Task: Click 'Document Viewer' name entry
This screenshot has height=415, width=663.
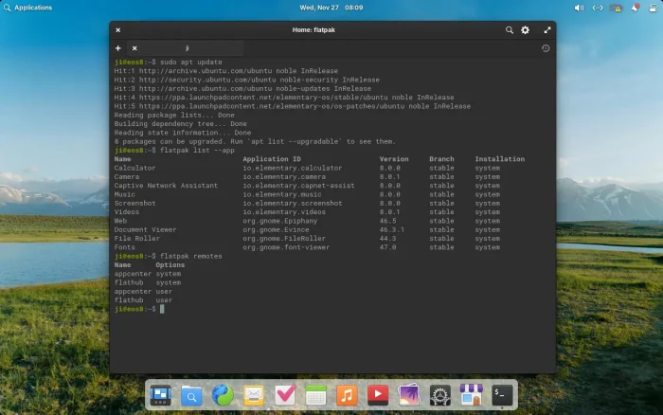Action: point(145,229)
